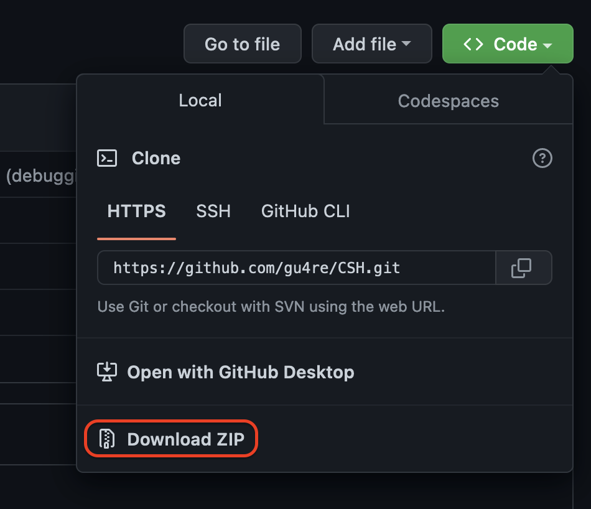Click the ZIP file icon

pos(106,439)
